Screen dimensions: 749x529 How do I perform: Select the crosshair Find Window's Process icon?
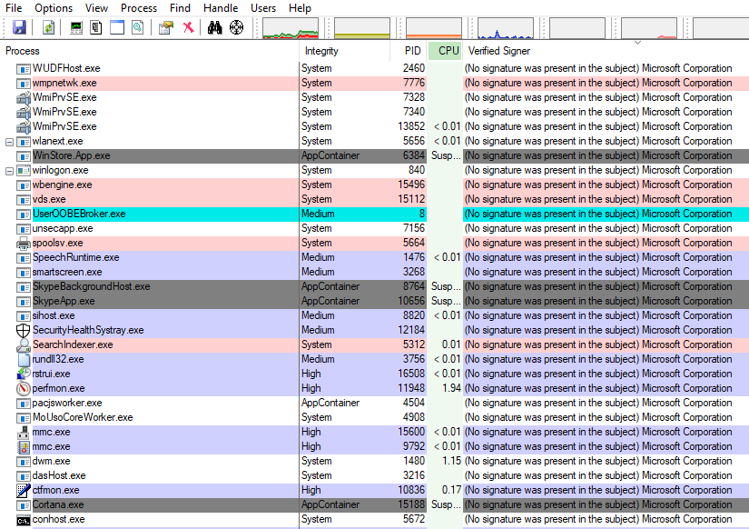pos(236,27)
